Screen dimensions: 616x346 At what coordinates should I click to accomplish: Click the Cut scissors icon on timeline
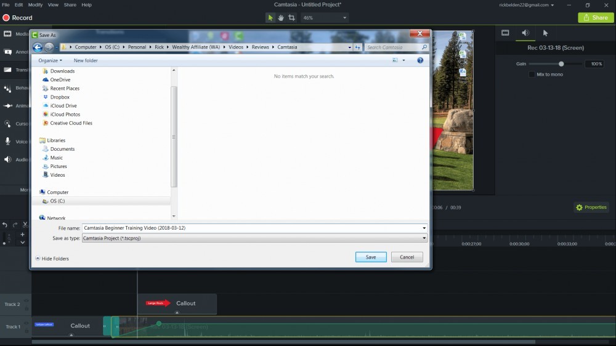tap(25, 225)
